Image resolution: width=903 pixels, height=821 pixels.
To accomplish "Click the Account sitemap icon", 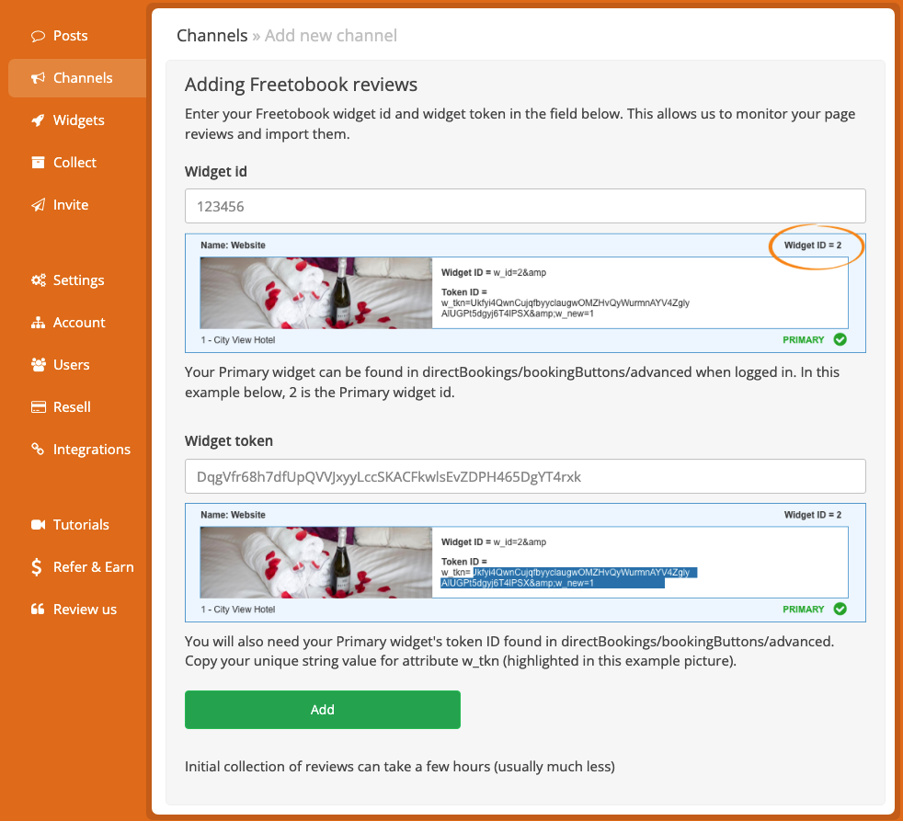I will pos(38,323).
